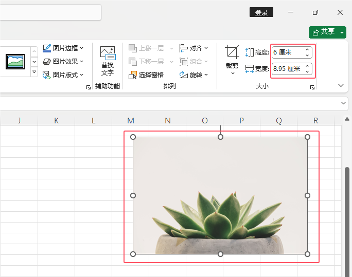
Task: Select column L header
Action: [93, 121]
